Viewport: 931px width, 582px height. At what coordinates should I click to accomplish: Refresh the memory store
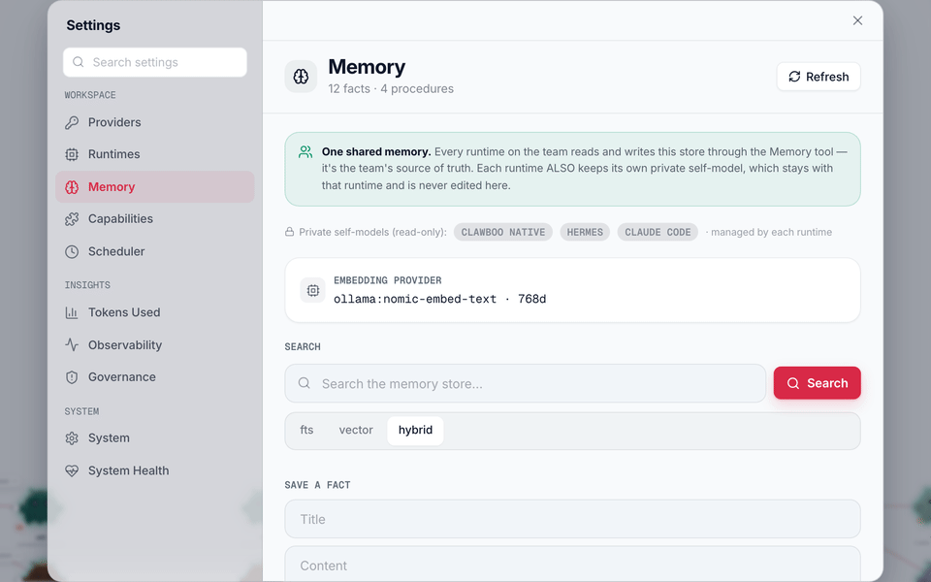[x=819, y=77]
